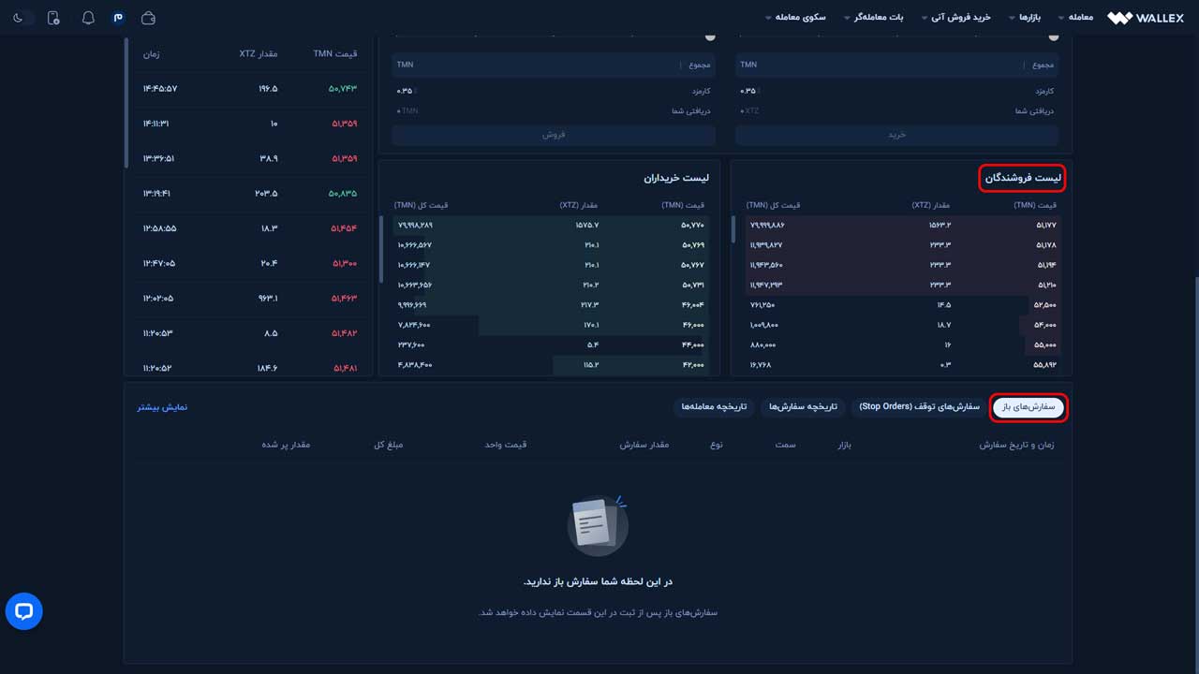Select seller price ۵۱,۱۷۸ row
The height and width of the screenshot is (674, 1199).
click(x=901, y=245)
